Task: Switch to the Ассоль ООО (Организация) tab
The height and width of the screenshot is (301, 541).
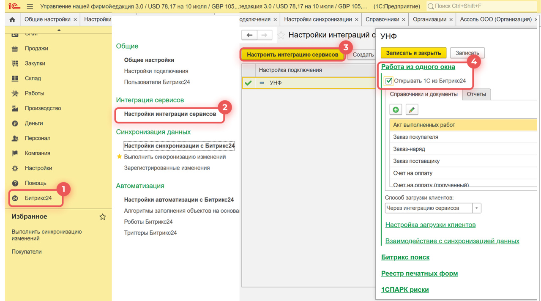Action: 496,19
